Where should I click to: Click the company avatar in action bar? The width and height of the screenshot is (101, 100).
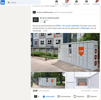point(36,96)
